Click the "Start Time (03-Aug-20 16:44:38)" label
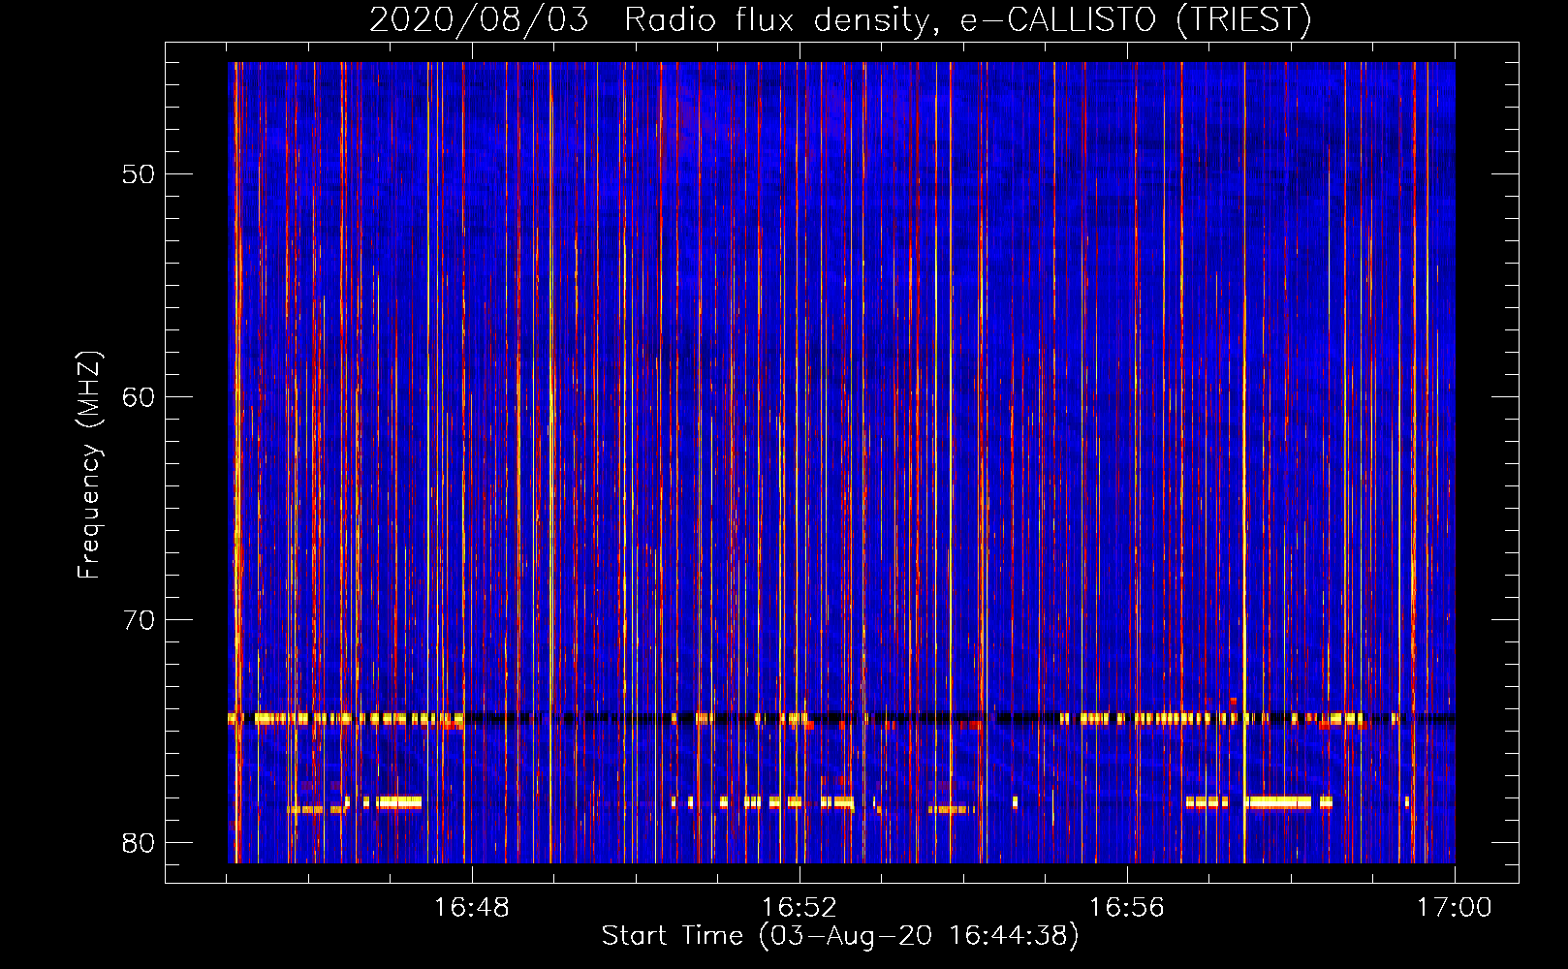Image resolution: width=1568 pixels, height=969 pixels. [840, 936]
